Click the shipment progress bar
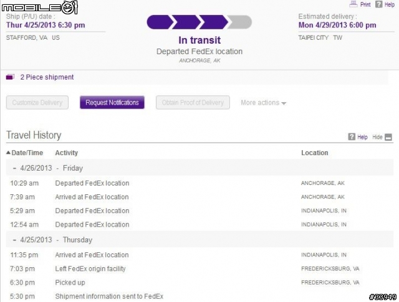Screen dimensions: 399x302 tap(199, 22)
